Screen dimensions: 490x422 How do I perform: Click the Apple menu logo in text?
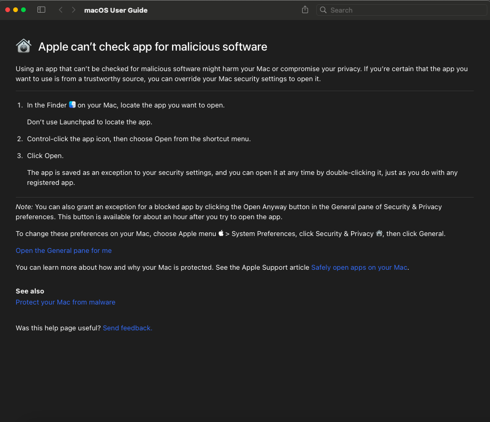221,233
